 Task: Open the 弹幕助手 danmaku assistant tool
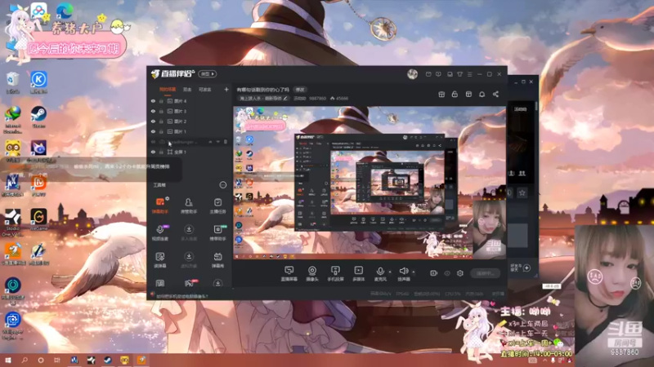pos(159,206)
